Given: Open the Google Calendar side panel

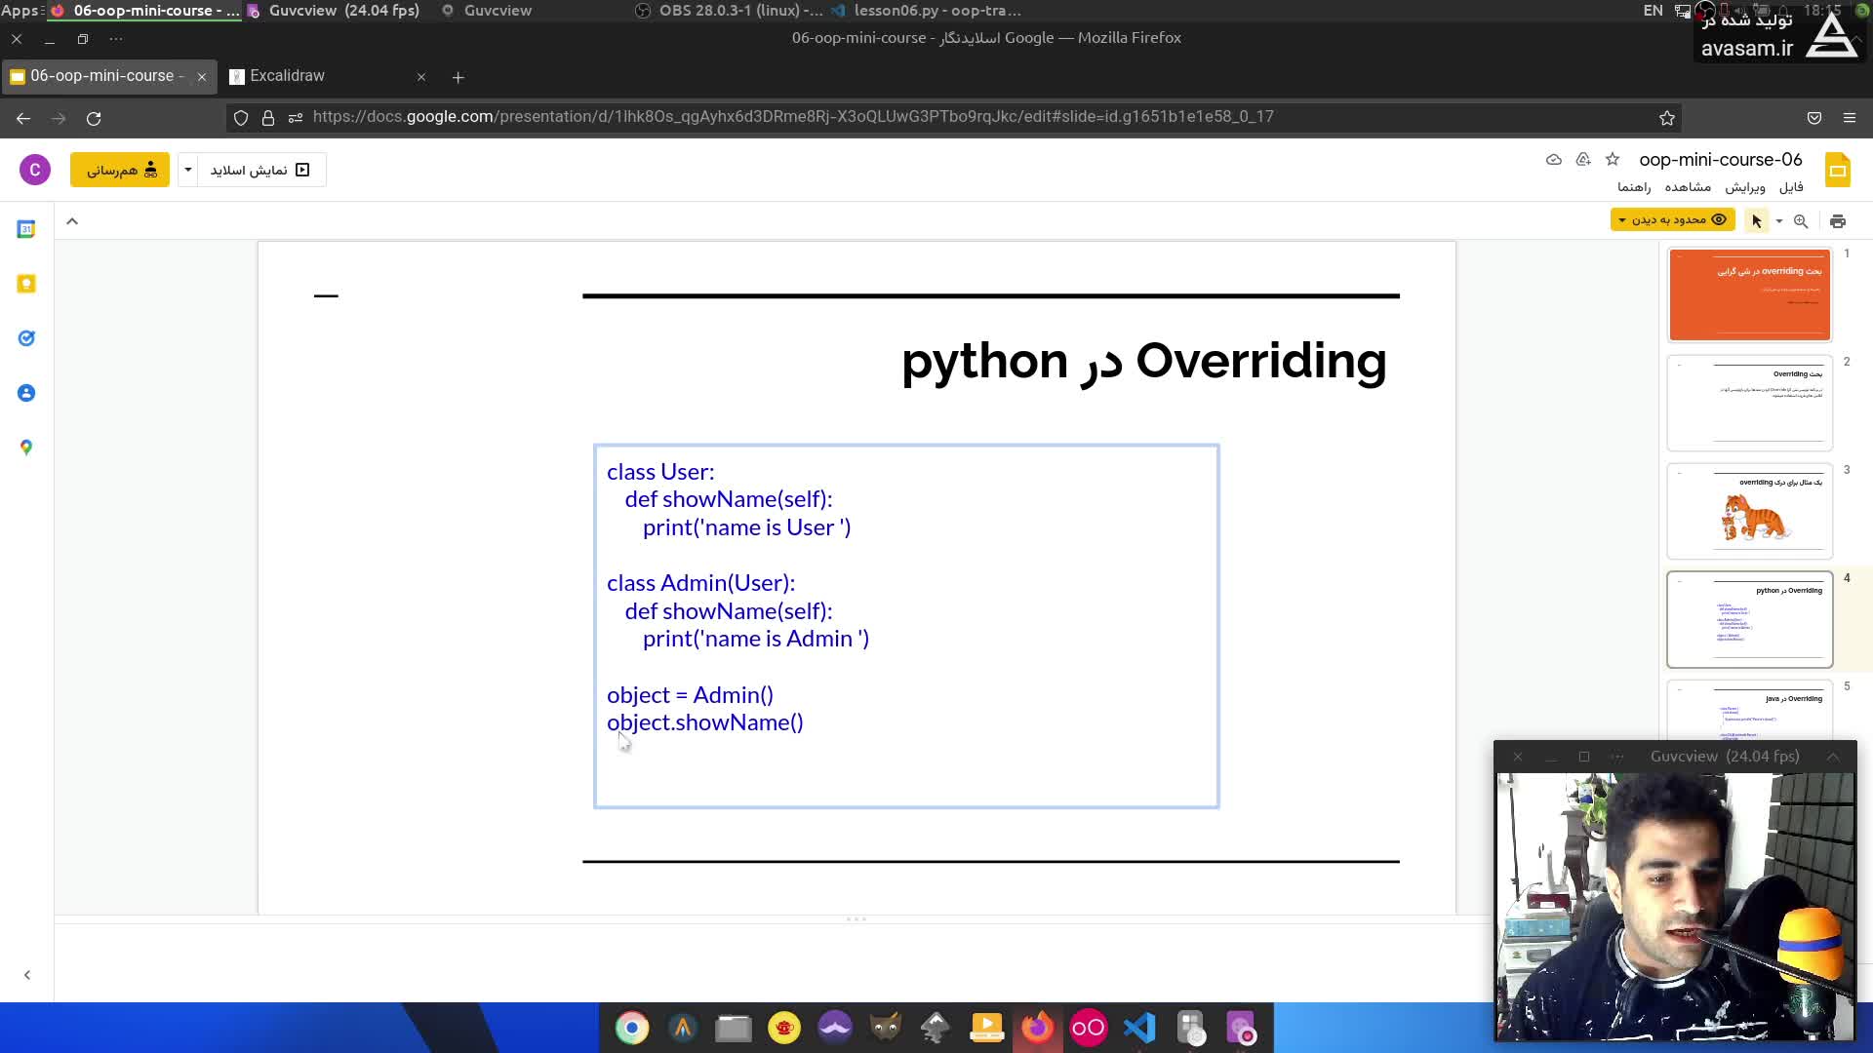Looking at the screenshot, I should point(26,229).
